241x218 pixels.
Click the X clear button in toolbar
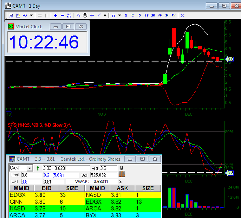coord(182,15)
